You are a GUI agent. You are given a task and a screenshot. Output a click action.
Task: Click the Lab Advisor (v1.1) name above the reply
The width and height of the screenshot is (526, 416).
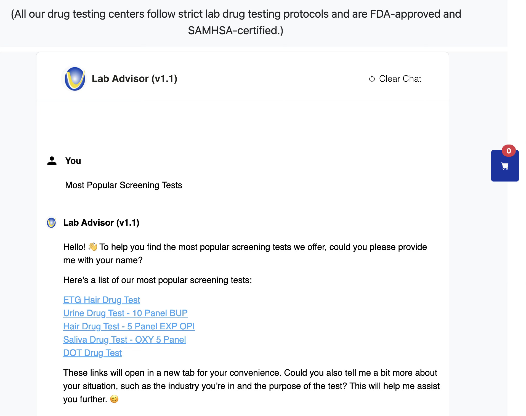[101, 223]
